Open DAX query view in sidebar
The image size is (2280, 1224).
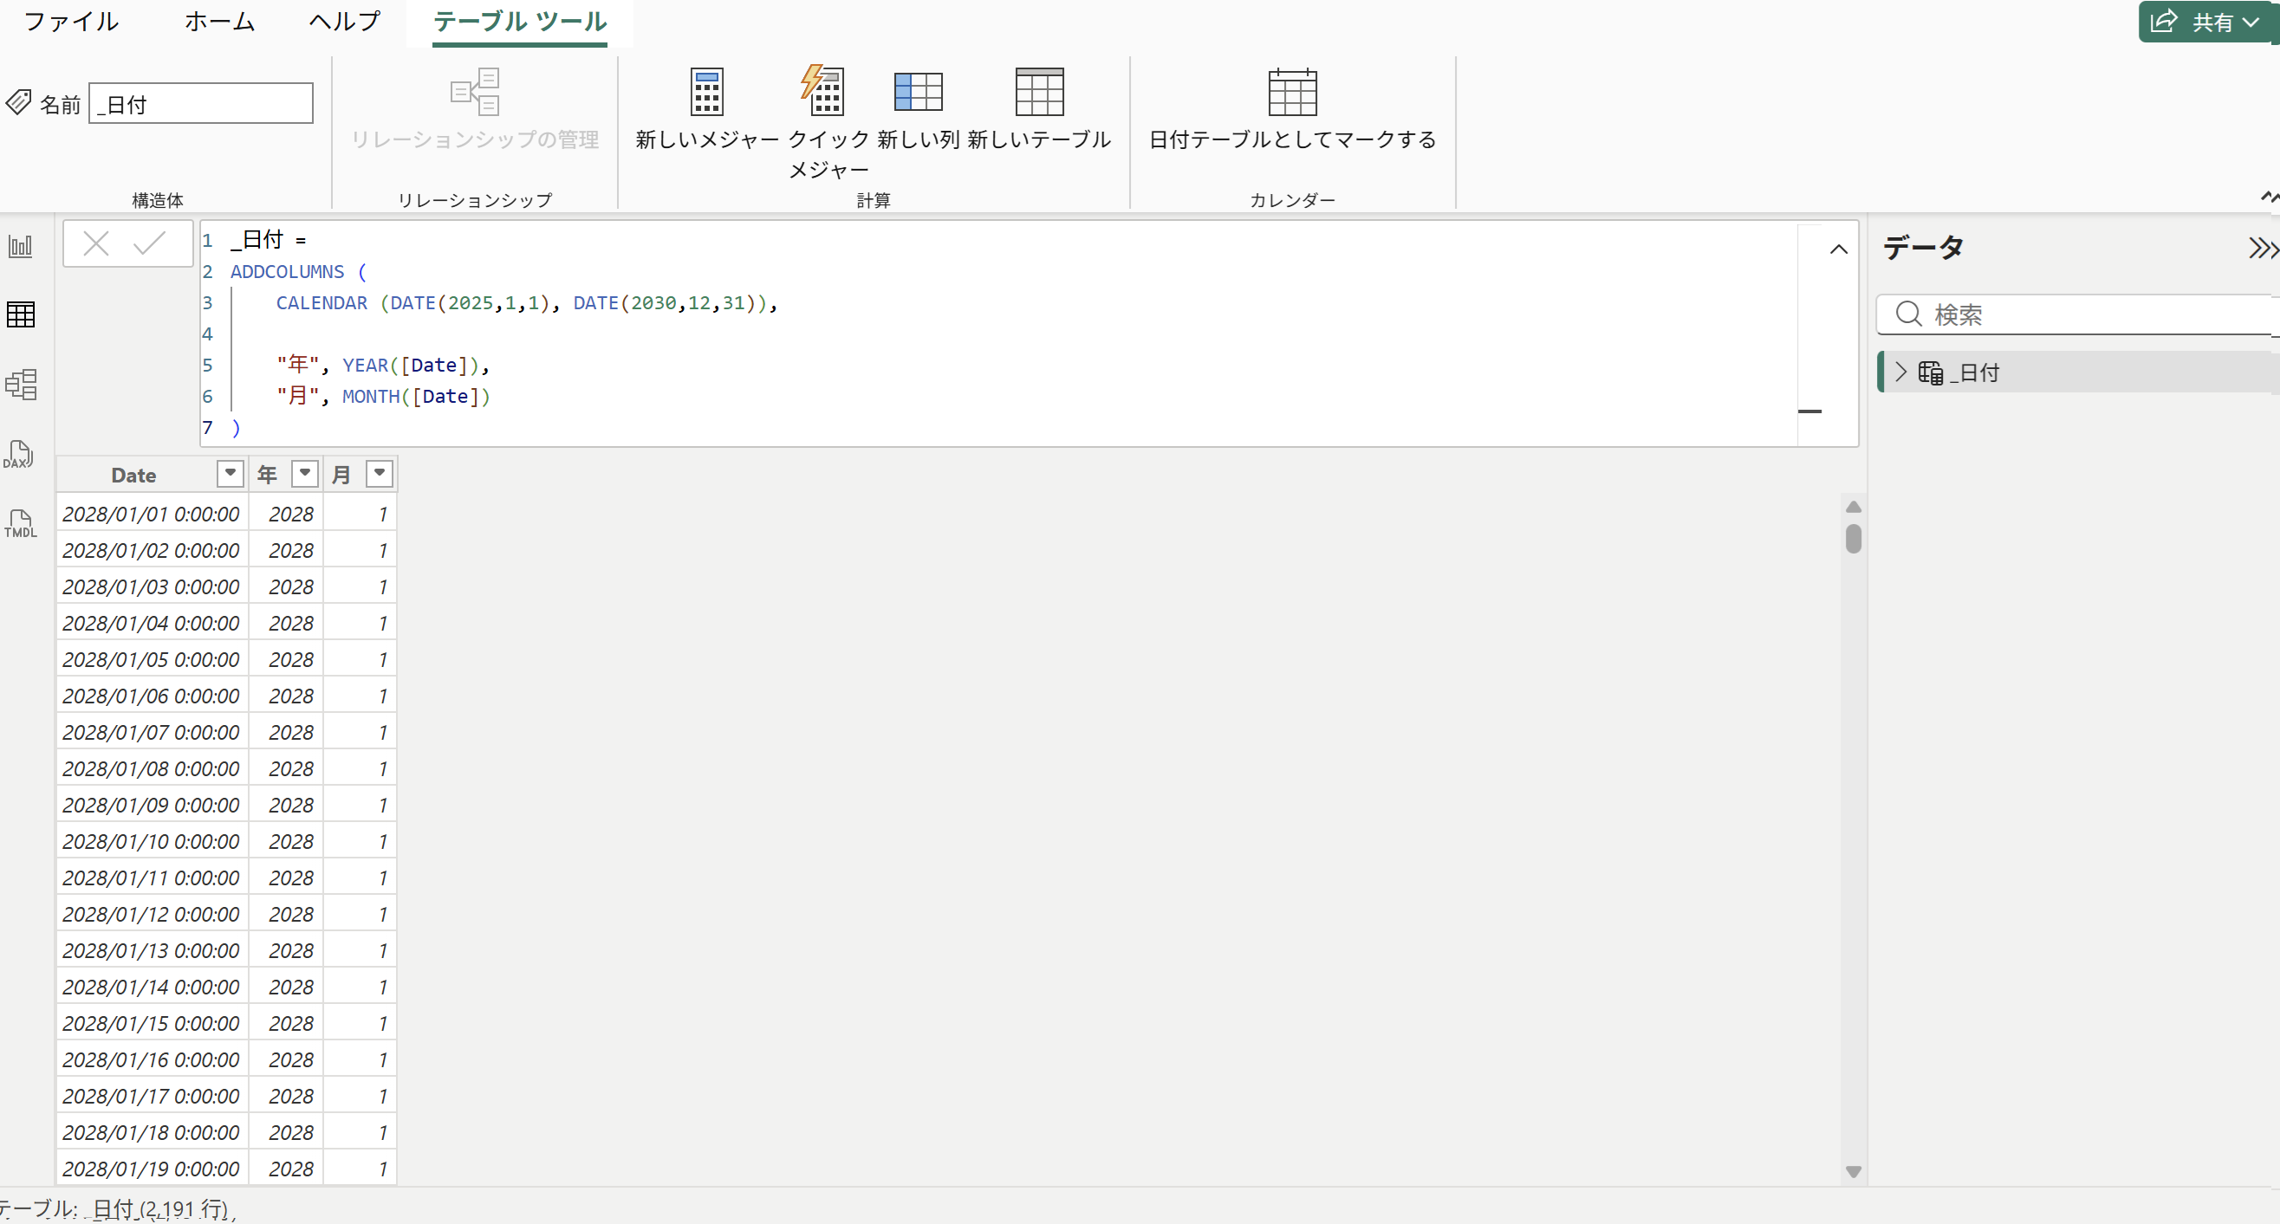pos(18,454)
